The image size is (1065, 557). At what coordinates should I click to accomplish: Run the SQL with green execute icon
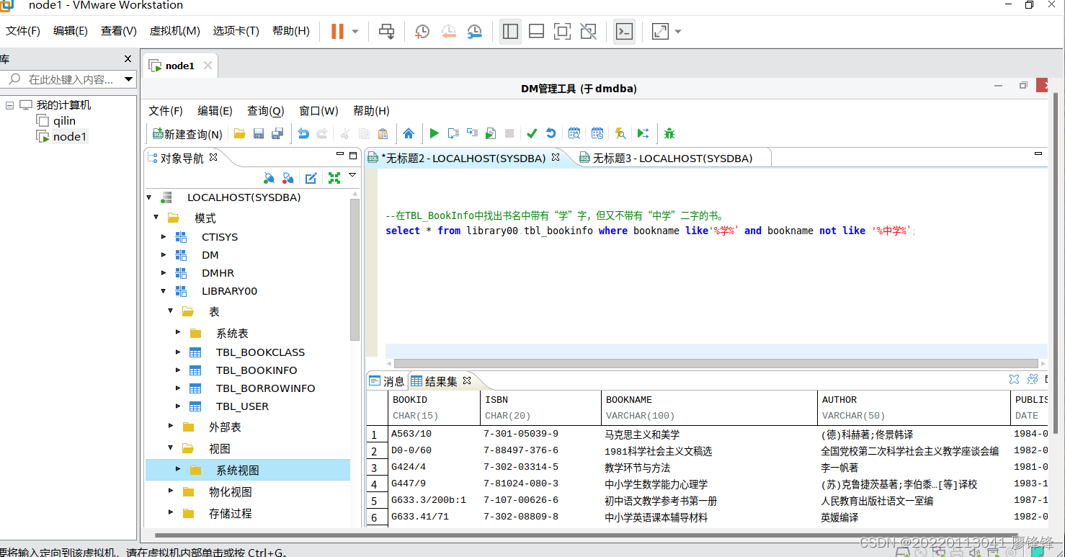[434, 133]
